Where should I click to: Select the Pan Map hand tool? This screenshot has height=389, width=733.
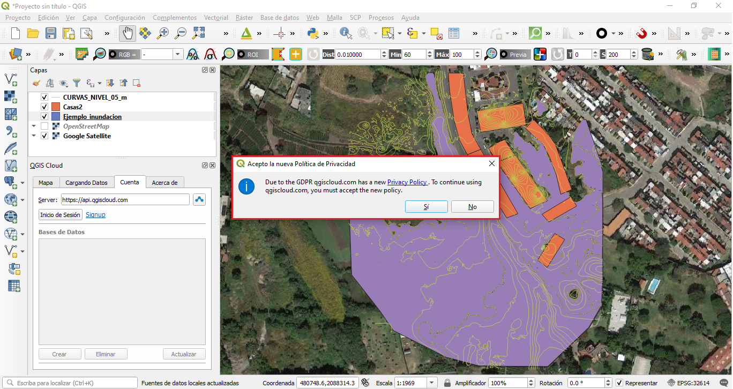pyautogui.click(x=128, y=33)
